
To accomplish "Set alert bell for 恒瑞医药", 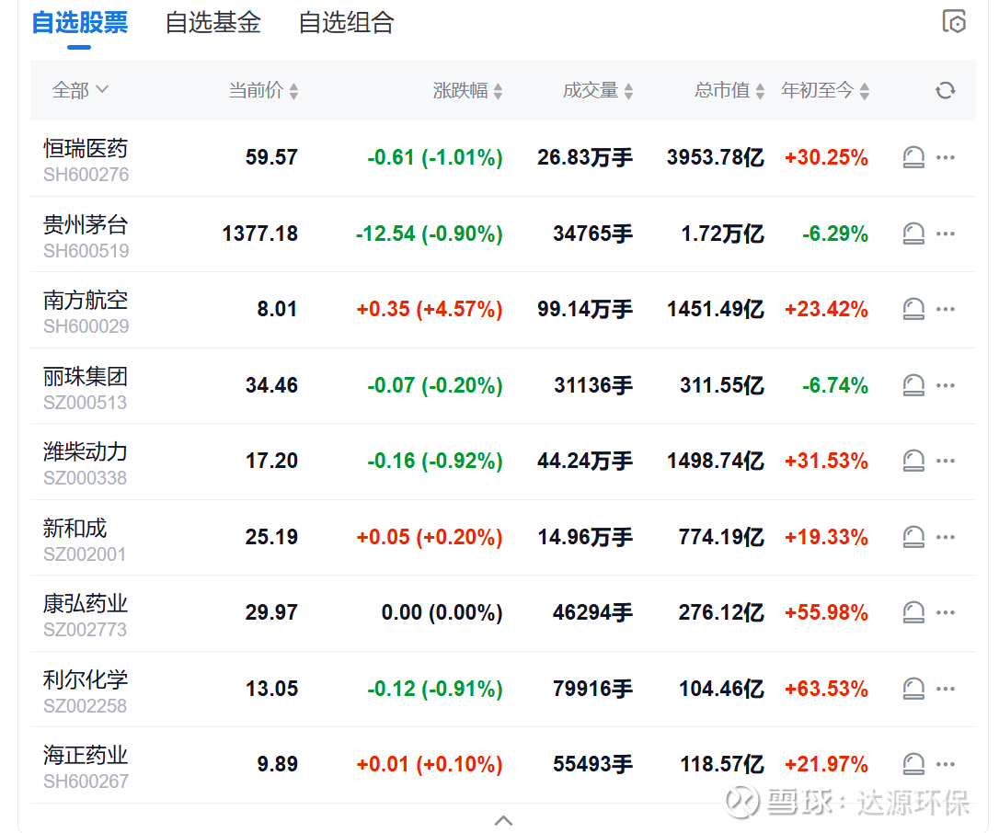I will 913,157.
